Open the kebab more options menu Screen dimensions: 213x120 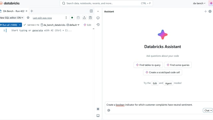66,18
